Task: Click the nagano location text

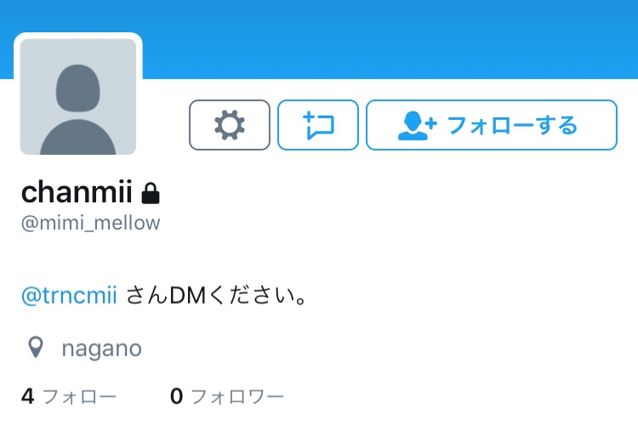Action: 102,349
